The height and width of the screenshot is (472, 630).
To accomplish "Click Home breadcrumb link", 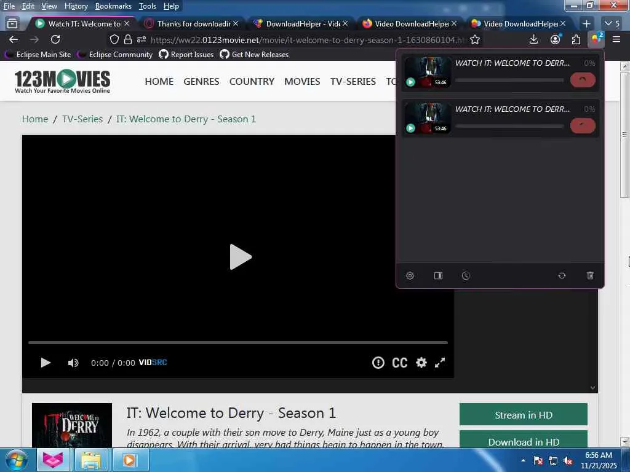I will [x=35, y=119].
